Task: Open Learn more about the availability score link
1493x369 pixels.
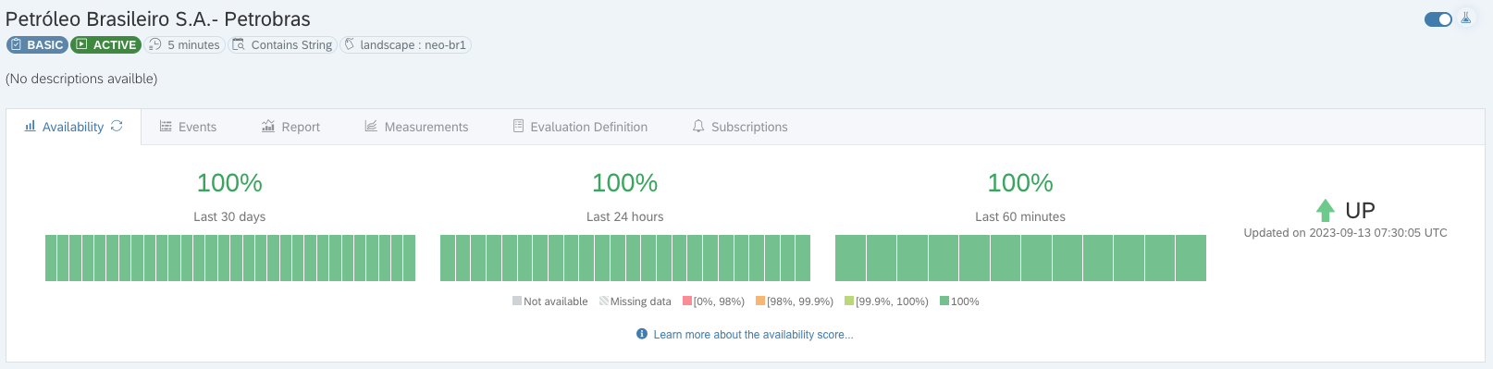Action: click(x=753, y=335)
